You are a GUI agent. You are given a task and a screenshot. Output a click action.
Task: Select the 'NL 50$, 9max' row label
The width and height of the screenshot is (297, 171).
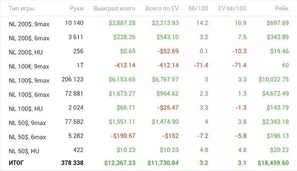pos(27,123)
